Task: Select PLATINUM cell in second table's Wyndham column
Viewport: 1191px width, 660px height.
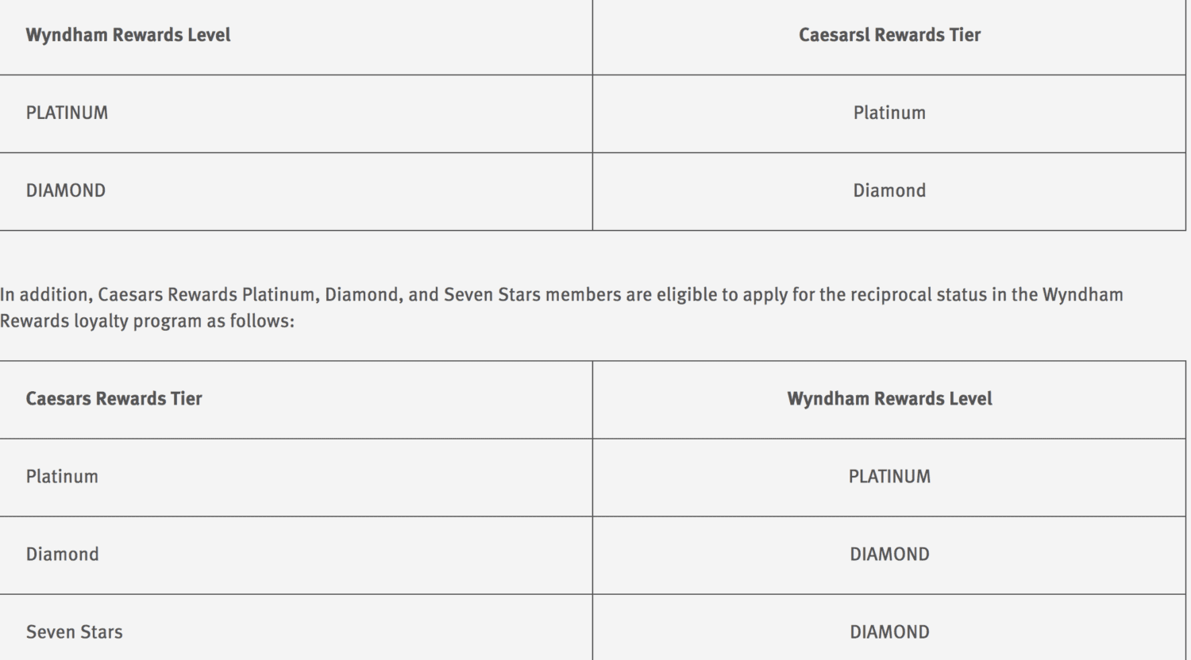Action: [889, 476]
